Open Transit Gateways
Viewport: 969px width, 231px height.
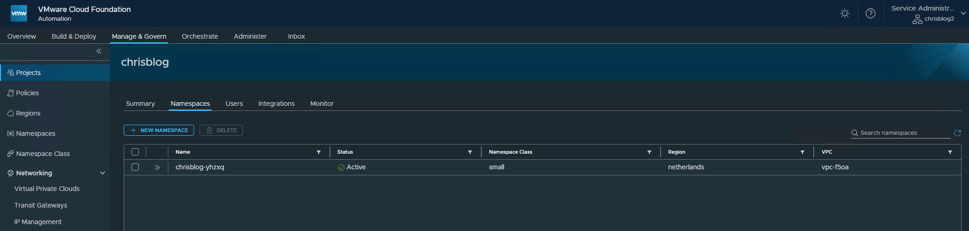click(40, 205)
